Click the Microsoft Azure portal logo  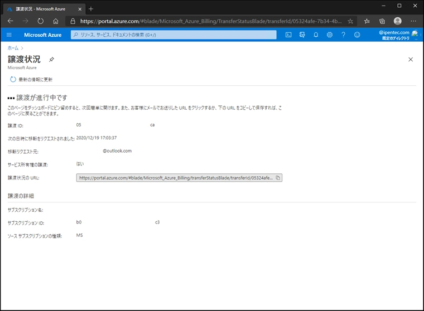(43, 35)
